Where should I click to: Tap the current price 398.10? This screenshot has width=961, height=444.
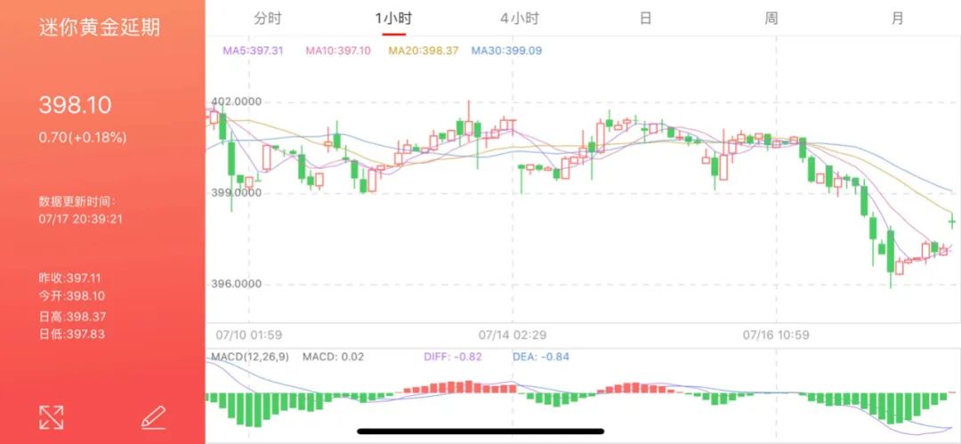76,106
